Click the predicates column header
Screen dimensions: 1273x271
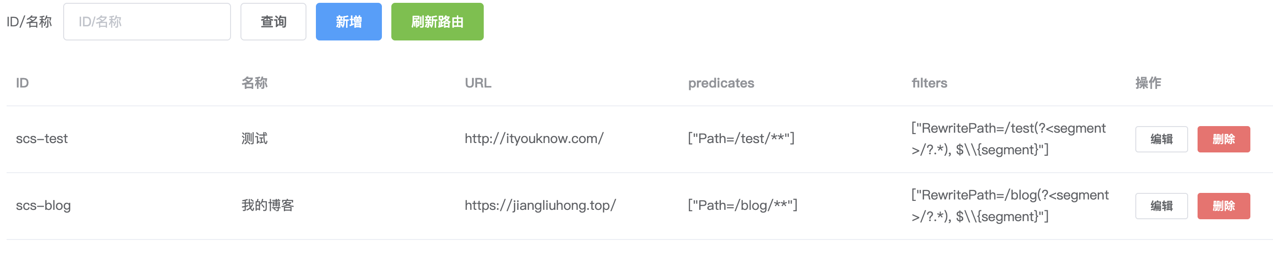pyautogui.click(x=720, y=83)
